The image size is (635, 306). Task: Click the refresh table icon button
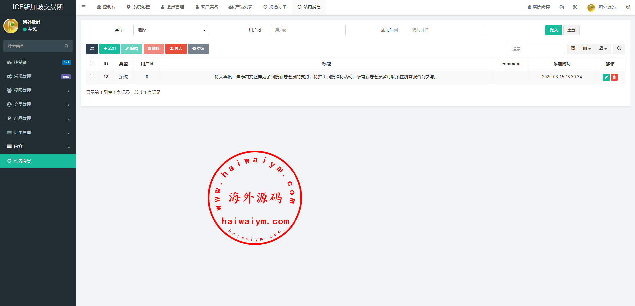(92, 49)
